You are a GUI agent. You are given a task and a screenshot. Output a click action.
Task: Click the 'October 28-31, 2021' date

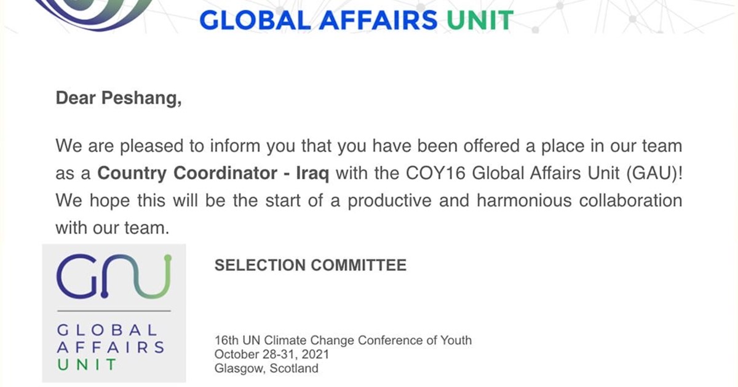(271, 354)
